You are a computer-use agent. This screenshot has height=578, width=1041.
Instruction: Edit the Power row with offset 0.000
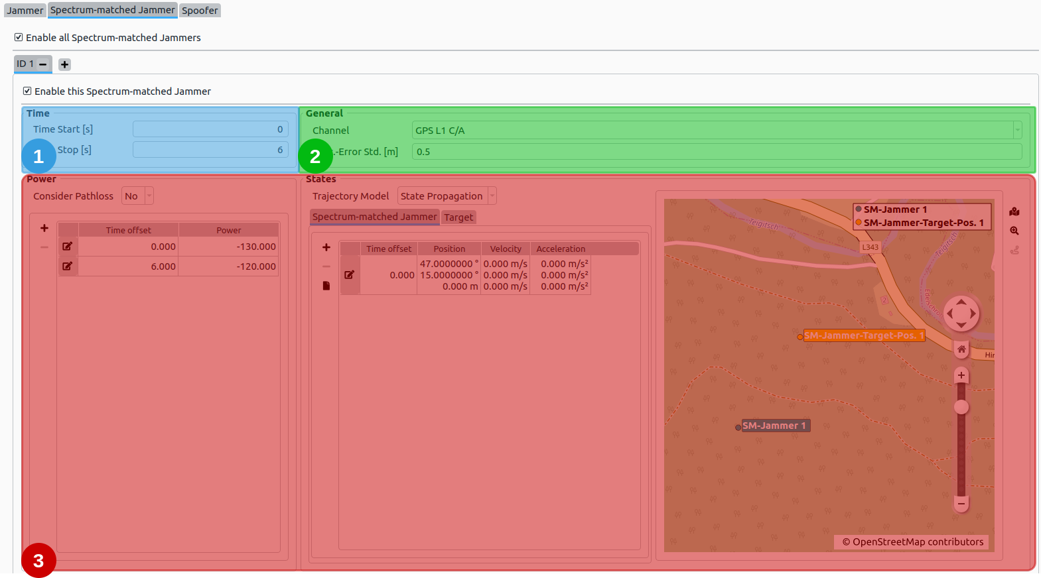[x=68, y=247]
